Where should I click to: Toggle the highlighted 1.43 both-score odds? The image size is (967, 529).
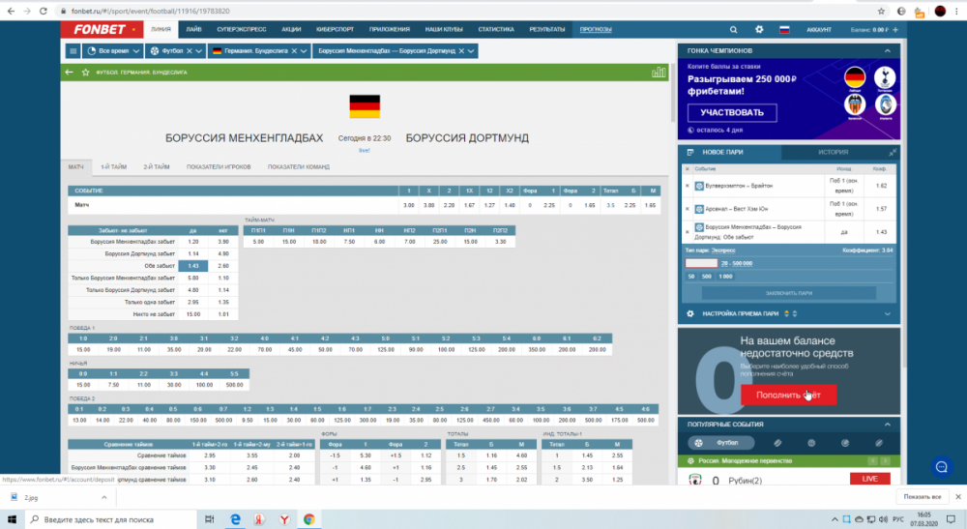[x=193, y=265]
